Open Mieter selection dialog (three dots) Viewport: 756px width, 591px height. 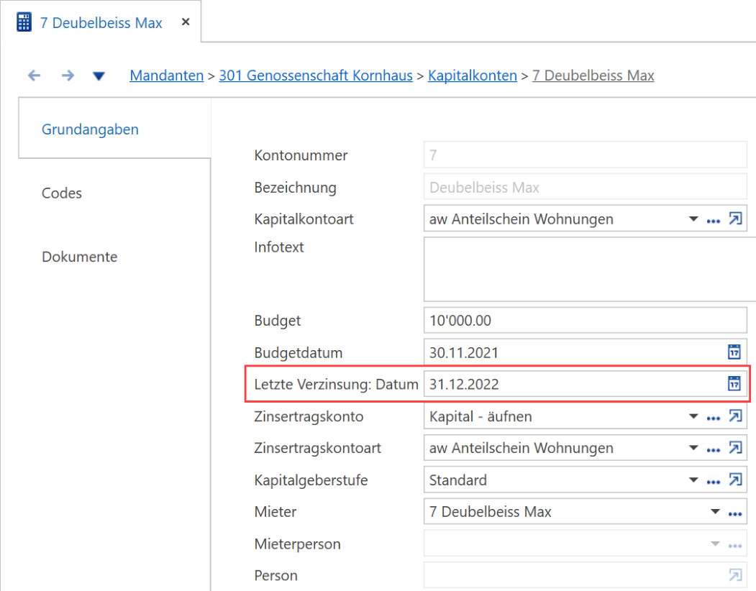click(735, 514)
